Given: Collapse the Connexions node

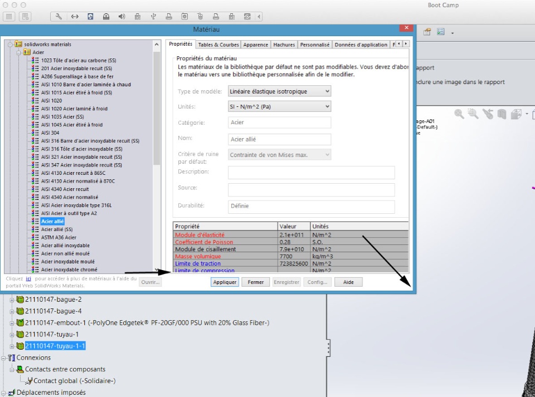Looking at the screenshot, I should [x=3, y=358].
